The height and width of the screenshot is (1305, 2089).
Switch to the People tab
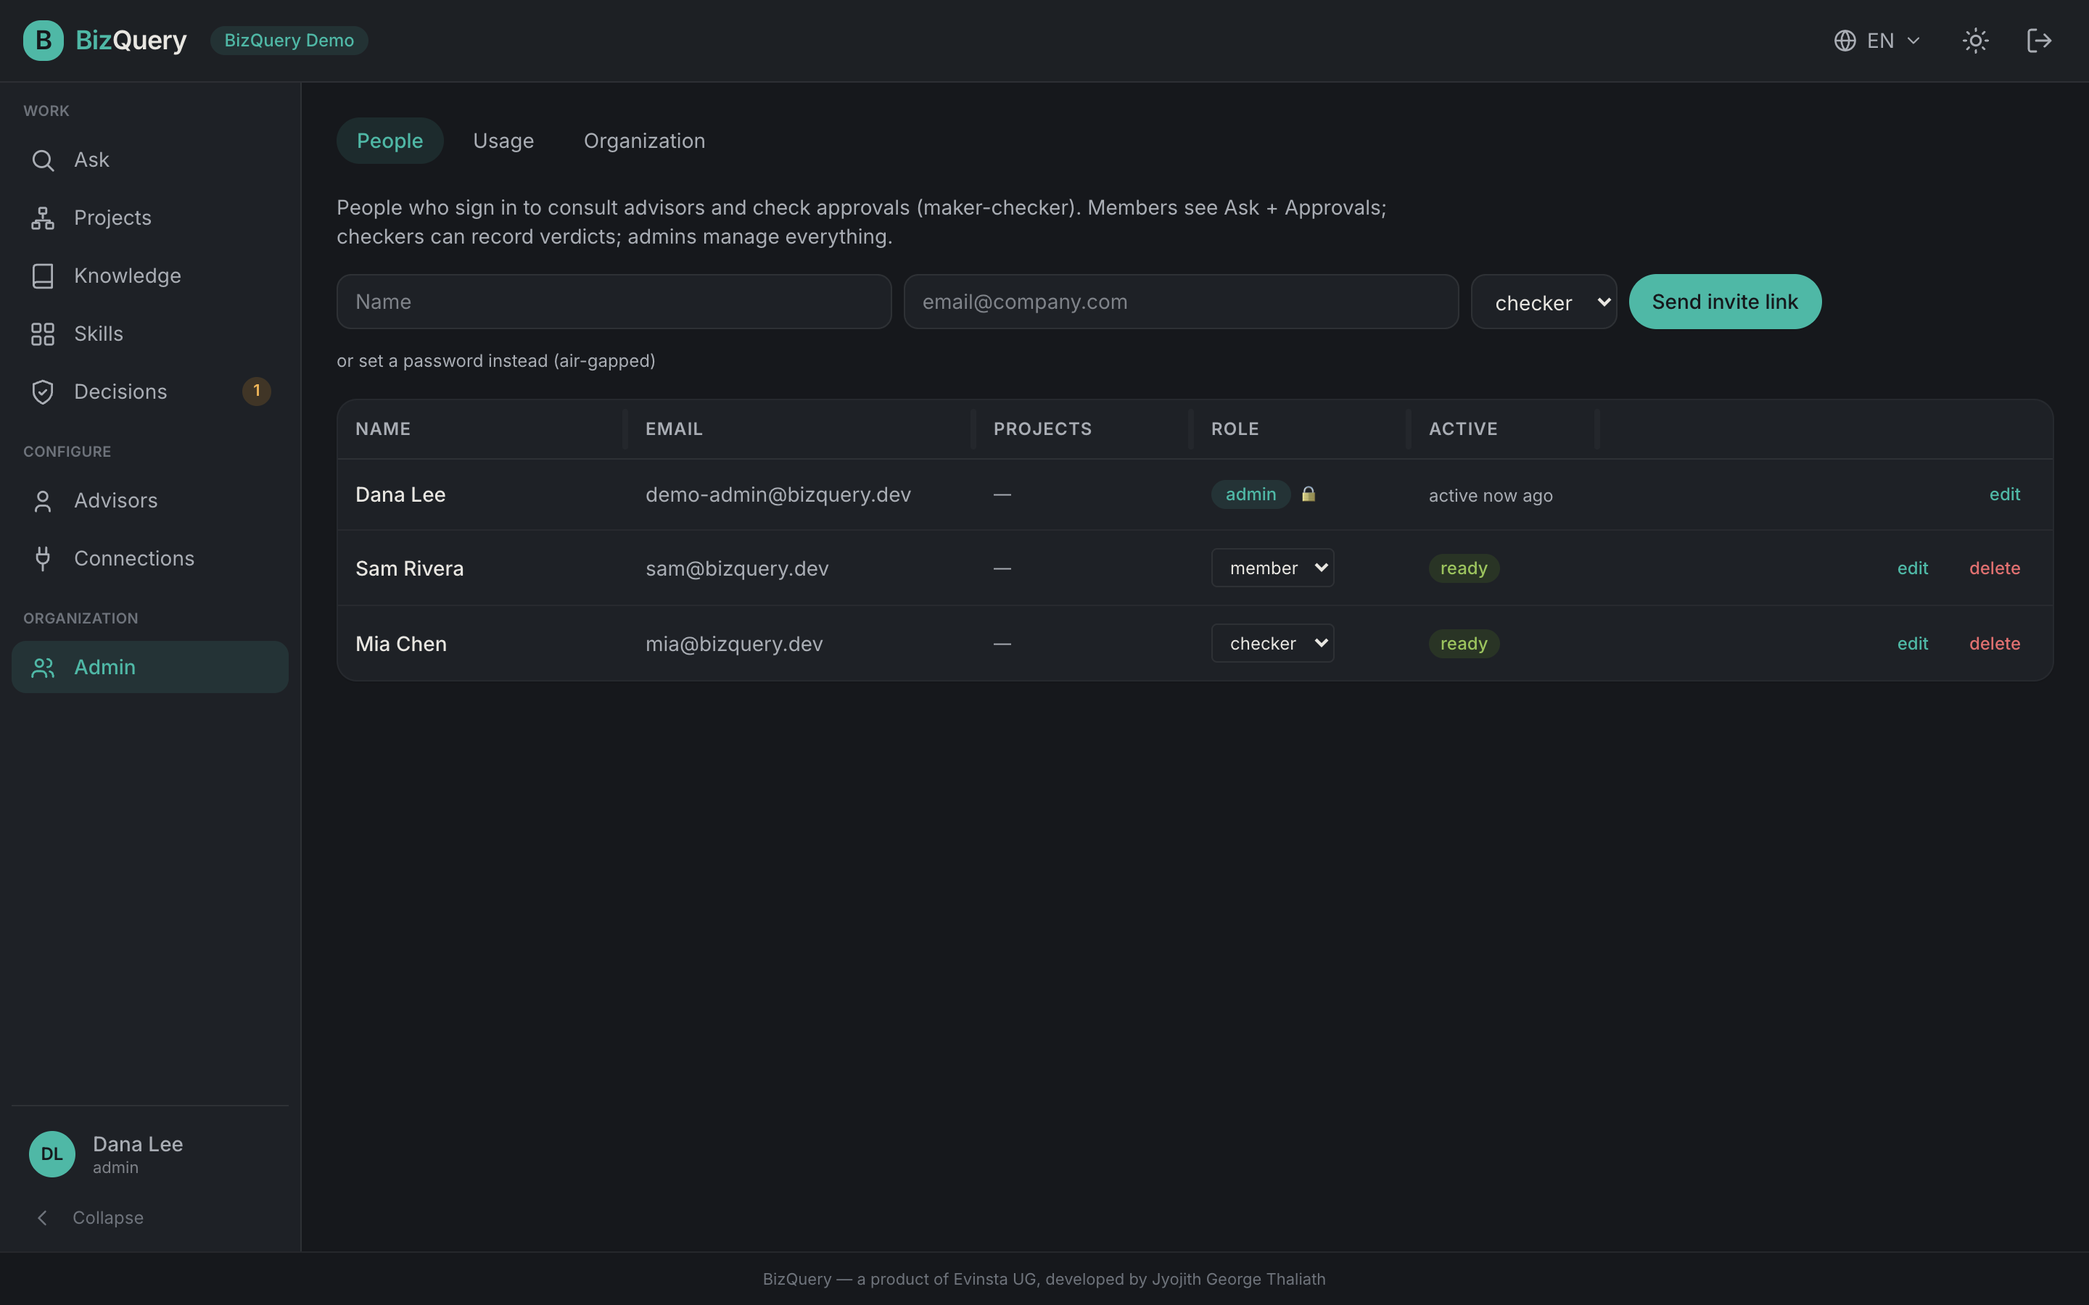pos(390,141)
